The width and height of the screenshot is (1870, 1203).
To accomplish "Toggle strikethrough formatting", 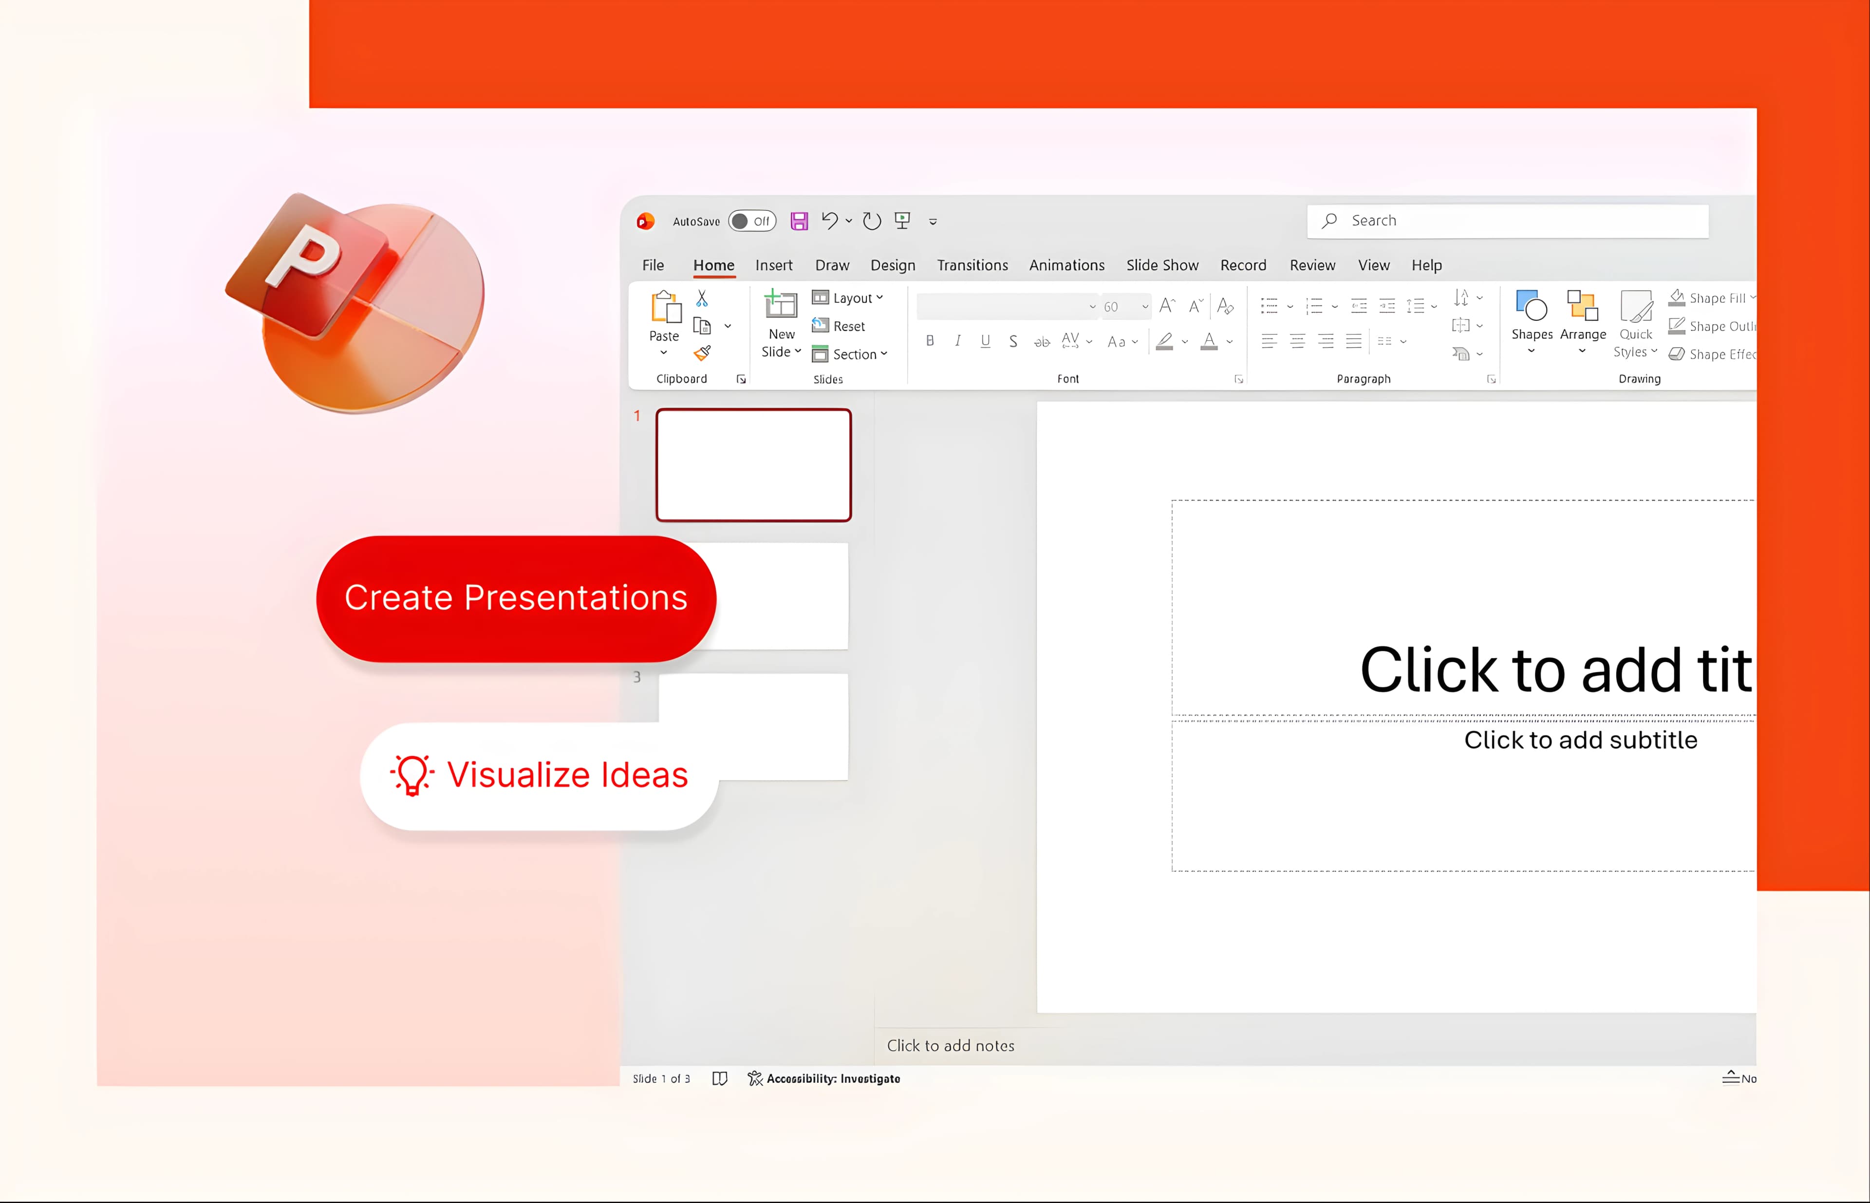I will [x=1042, y=341].
